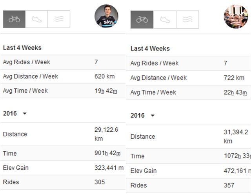
Task: Select the cycling icon in right panel
Action: coord(142,20)
